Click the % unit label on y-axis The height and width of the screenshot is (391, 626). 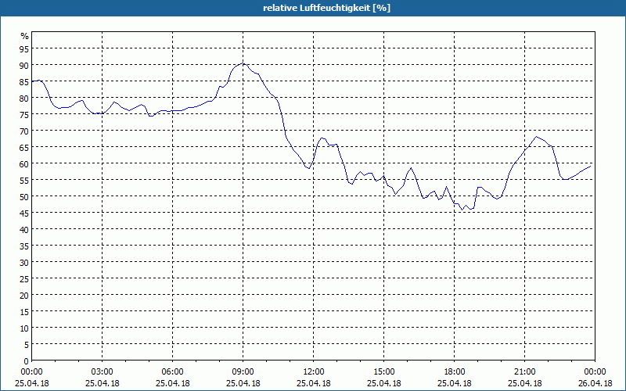pos(25,36)
